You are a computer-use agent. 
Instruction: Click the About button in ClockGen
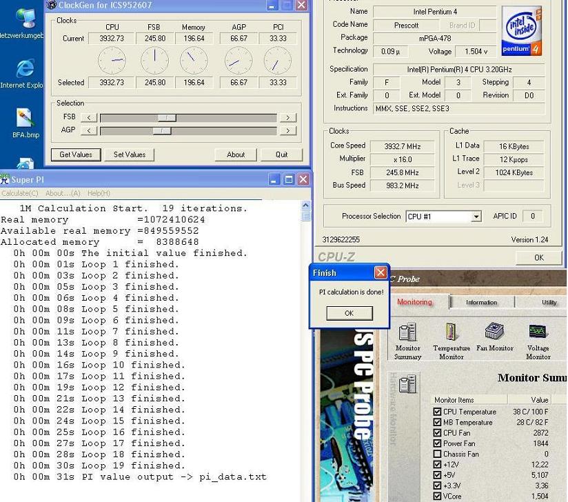236,154
